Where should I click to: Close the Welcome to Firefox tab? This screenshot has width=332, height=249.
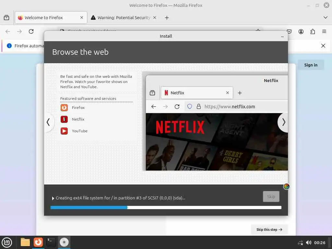pyautogui.click(x=82, y=18)
